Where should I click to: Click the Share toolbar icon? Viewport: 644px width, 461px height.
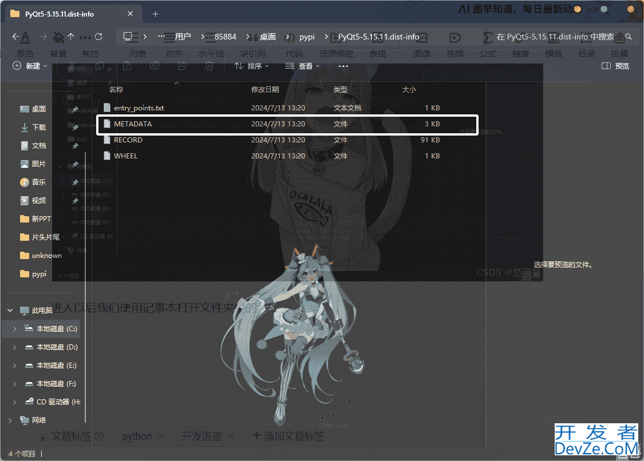[182, 66]
